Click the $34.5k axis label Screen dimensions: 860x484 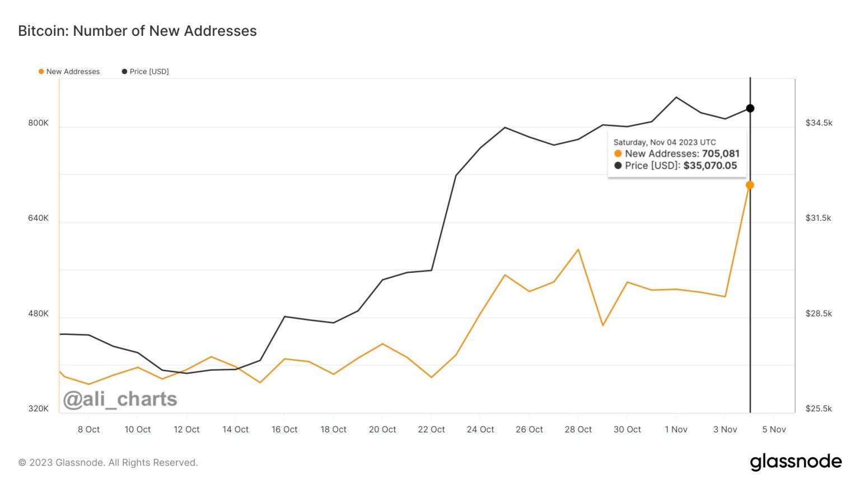820,122
